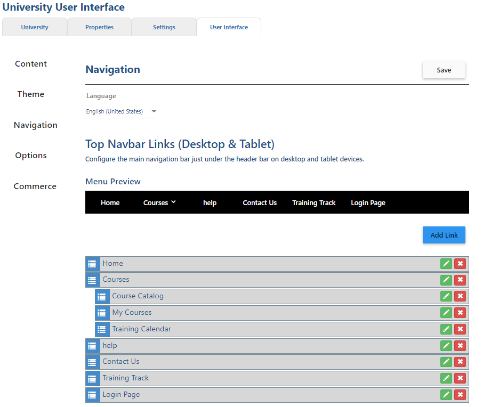Grab the drag handle of Home row
The width and height of the screenshot is (483, 407).
pos(92,264)
